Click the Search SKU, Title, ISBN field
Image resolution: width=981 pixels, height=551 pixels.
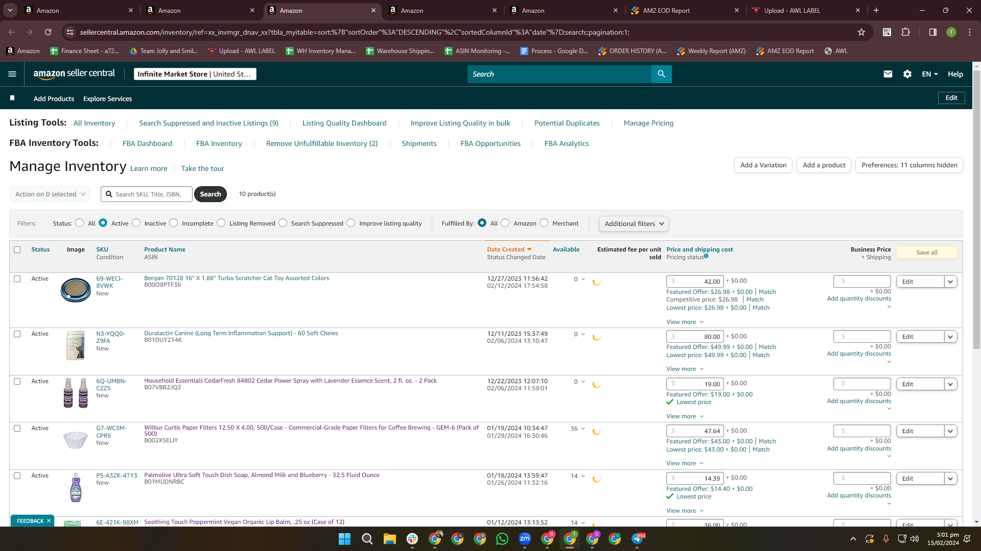click(x=147, y=194)
